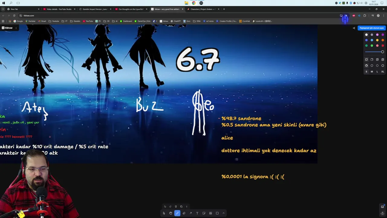Set stroke size to L
This screenshot has width=387, height=218.
(377, 72)
